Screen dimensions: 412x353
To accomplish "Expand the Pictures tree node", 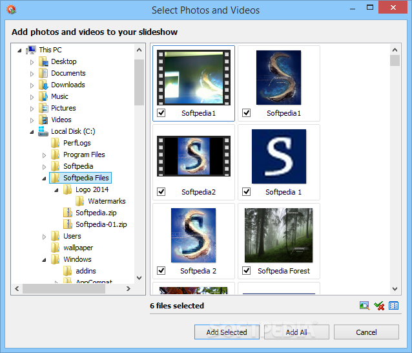I will click(x=32, y=109).
